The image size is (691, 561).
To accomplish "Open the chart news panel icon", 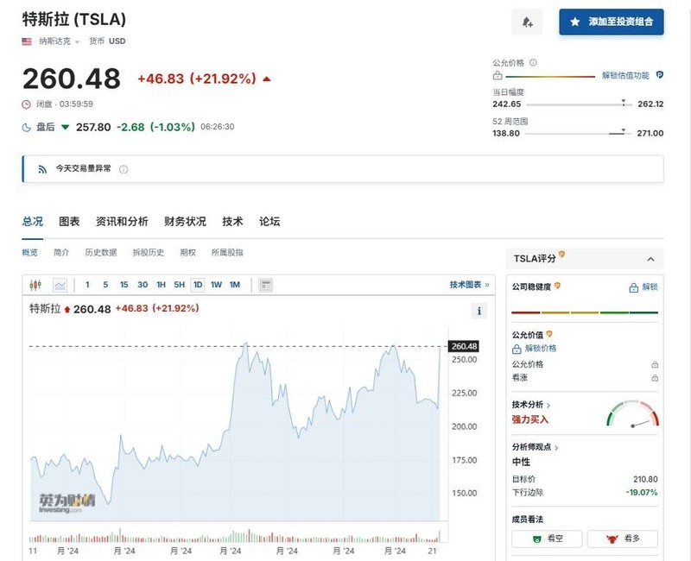I will 266,285.
